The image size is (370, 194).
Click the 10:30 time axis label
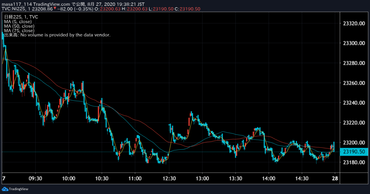102,178
